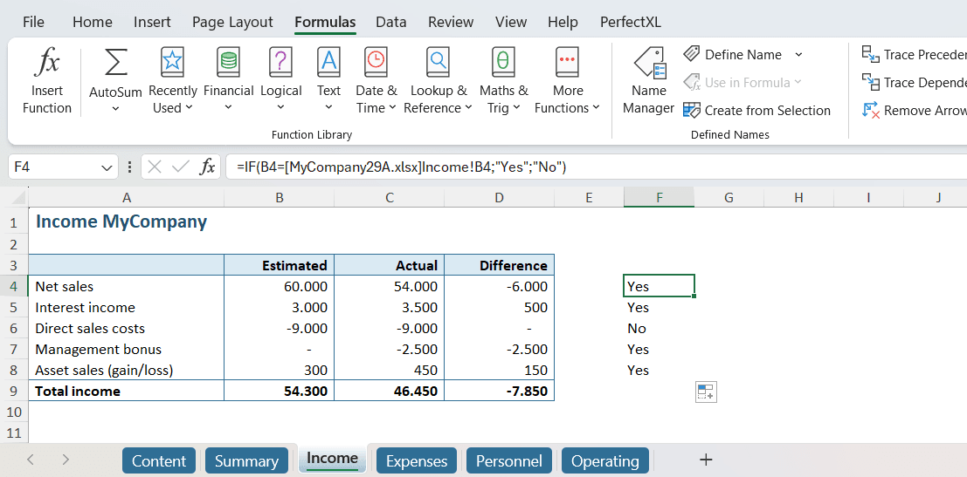Select the cell showing -7.850
Screen dimensions: 967x477
coord(500,391)
